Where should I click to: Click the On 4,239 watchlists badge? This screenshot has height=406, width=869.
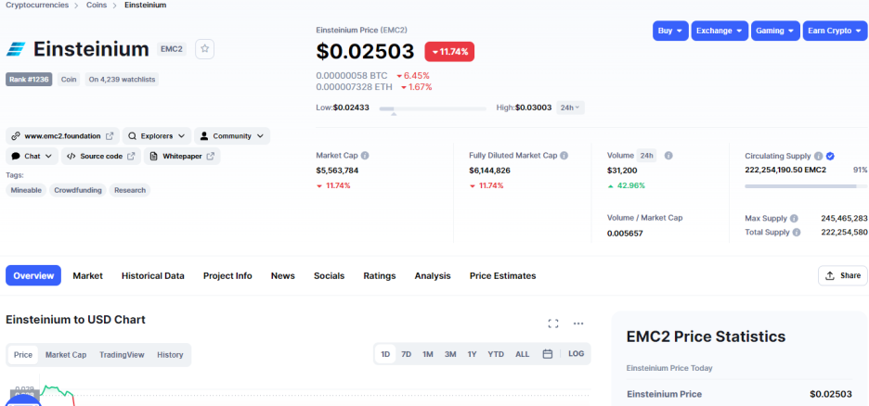(x=122, y=80)
